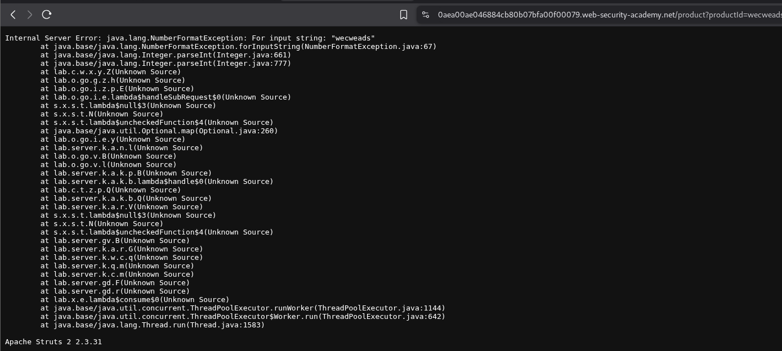Click the lambda$consume$0 stack line
782x351 pixels.
(x=135, y=300)
